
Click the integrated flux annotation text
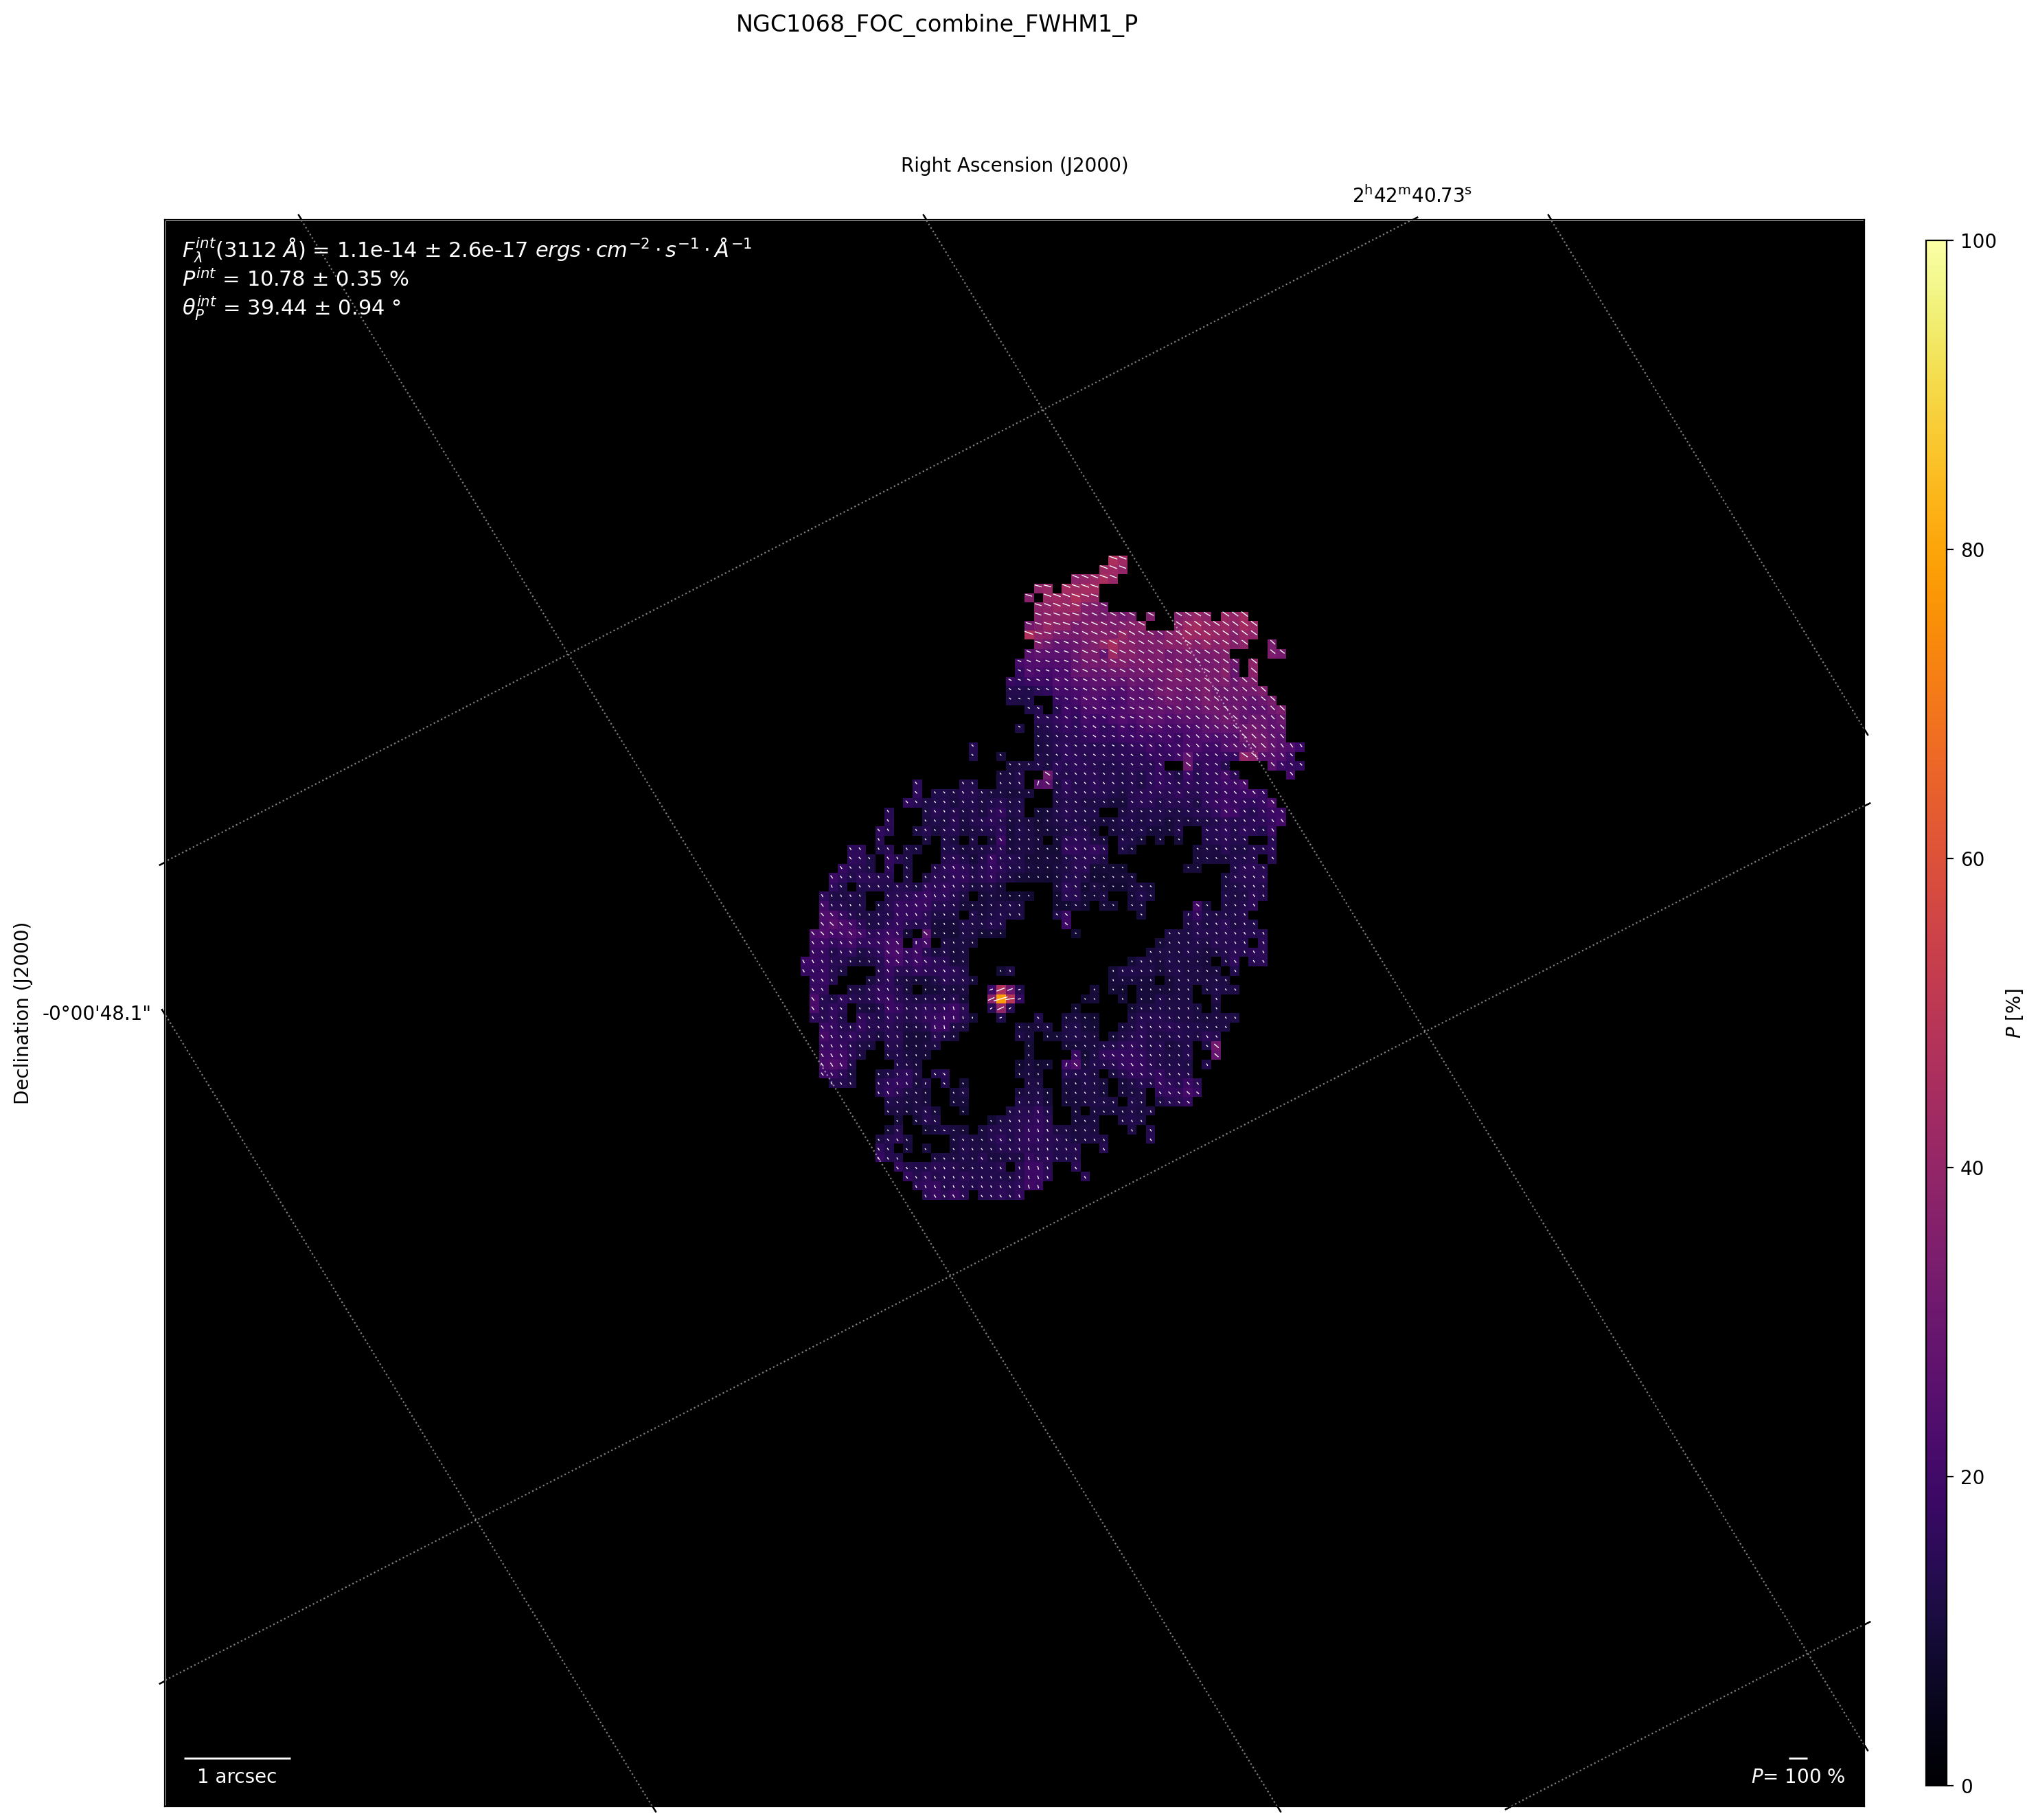[466, 249]
